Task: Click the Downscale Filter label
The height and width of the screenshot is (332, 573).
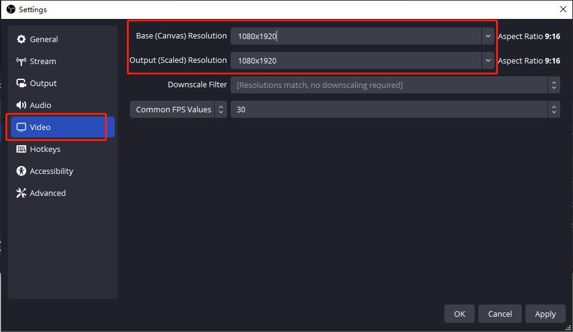Action: point(197,84)
